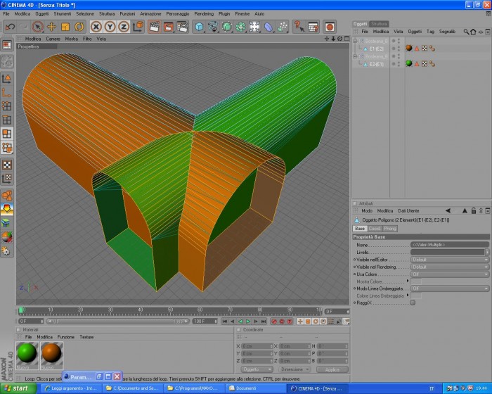Image resolution: width=492 pixels, height=394 pixels.
Task: Open the Texture menu in Materiali panel
Action: tap(86, 337)
